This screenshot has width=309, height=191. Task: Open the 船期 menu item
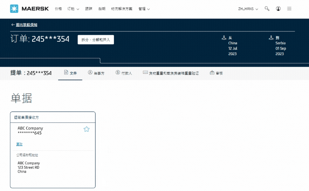click(x=102, y=9)
